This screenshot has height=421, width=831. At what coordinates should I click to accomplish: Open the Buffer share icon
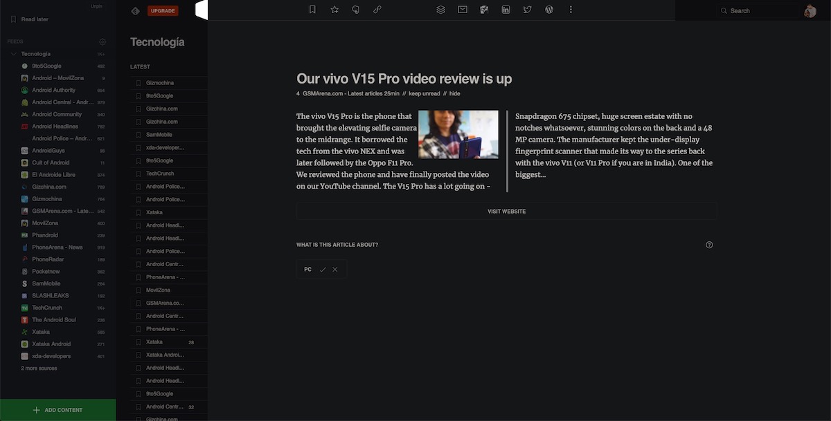pyautogui.click(x=440, y=10)
